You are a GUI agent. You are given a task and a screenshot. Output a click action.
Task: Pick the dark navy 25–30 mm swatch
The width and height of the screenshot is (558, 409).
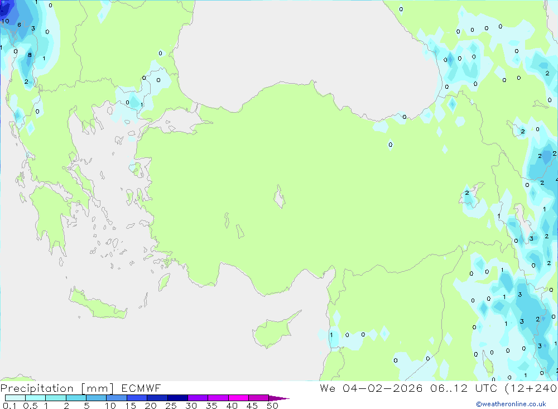coord(177,398)
